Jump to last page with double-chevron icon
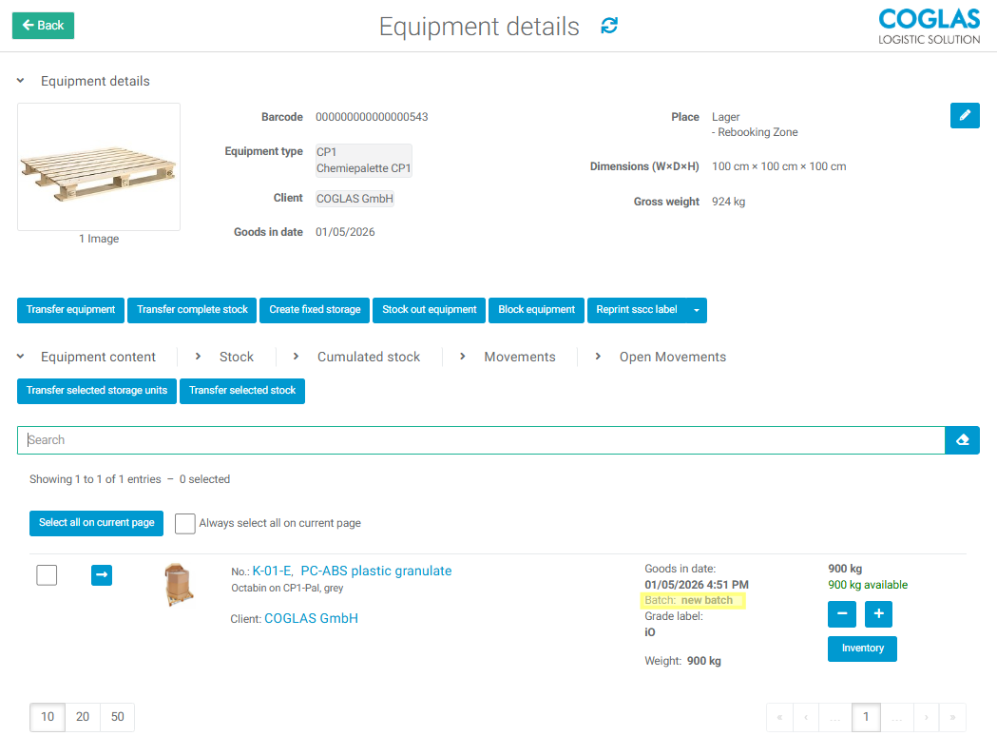 pyautogui.click(x=951, y=716)
